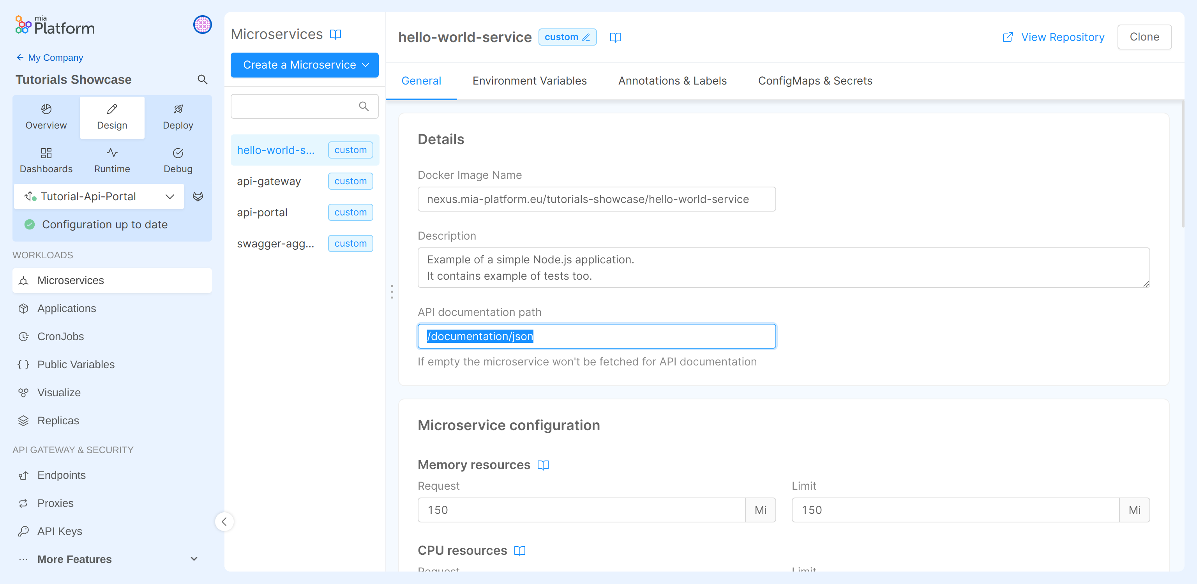Screen dimensions: 1197x584
Task: Open the ConfigMaps & Secrets tab
Action: [815, 80]
